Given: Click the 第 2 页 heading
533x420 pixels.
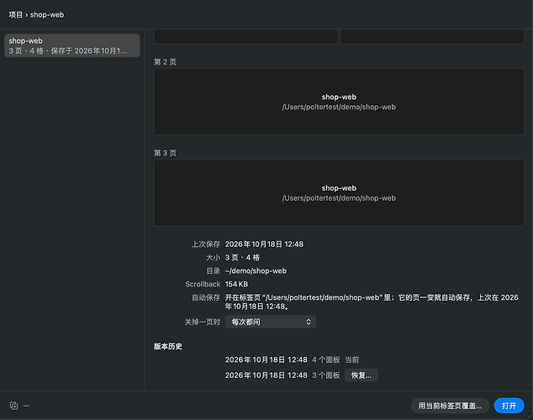Looking at the screenshot, I should pyautogui.click(x=166, y=62).
